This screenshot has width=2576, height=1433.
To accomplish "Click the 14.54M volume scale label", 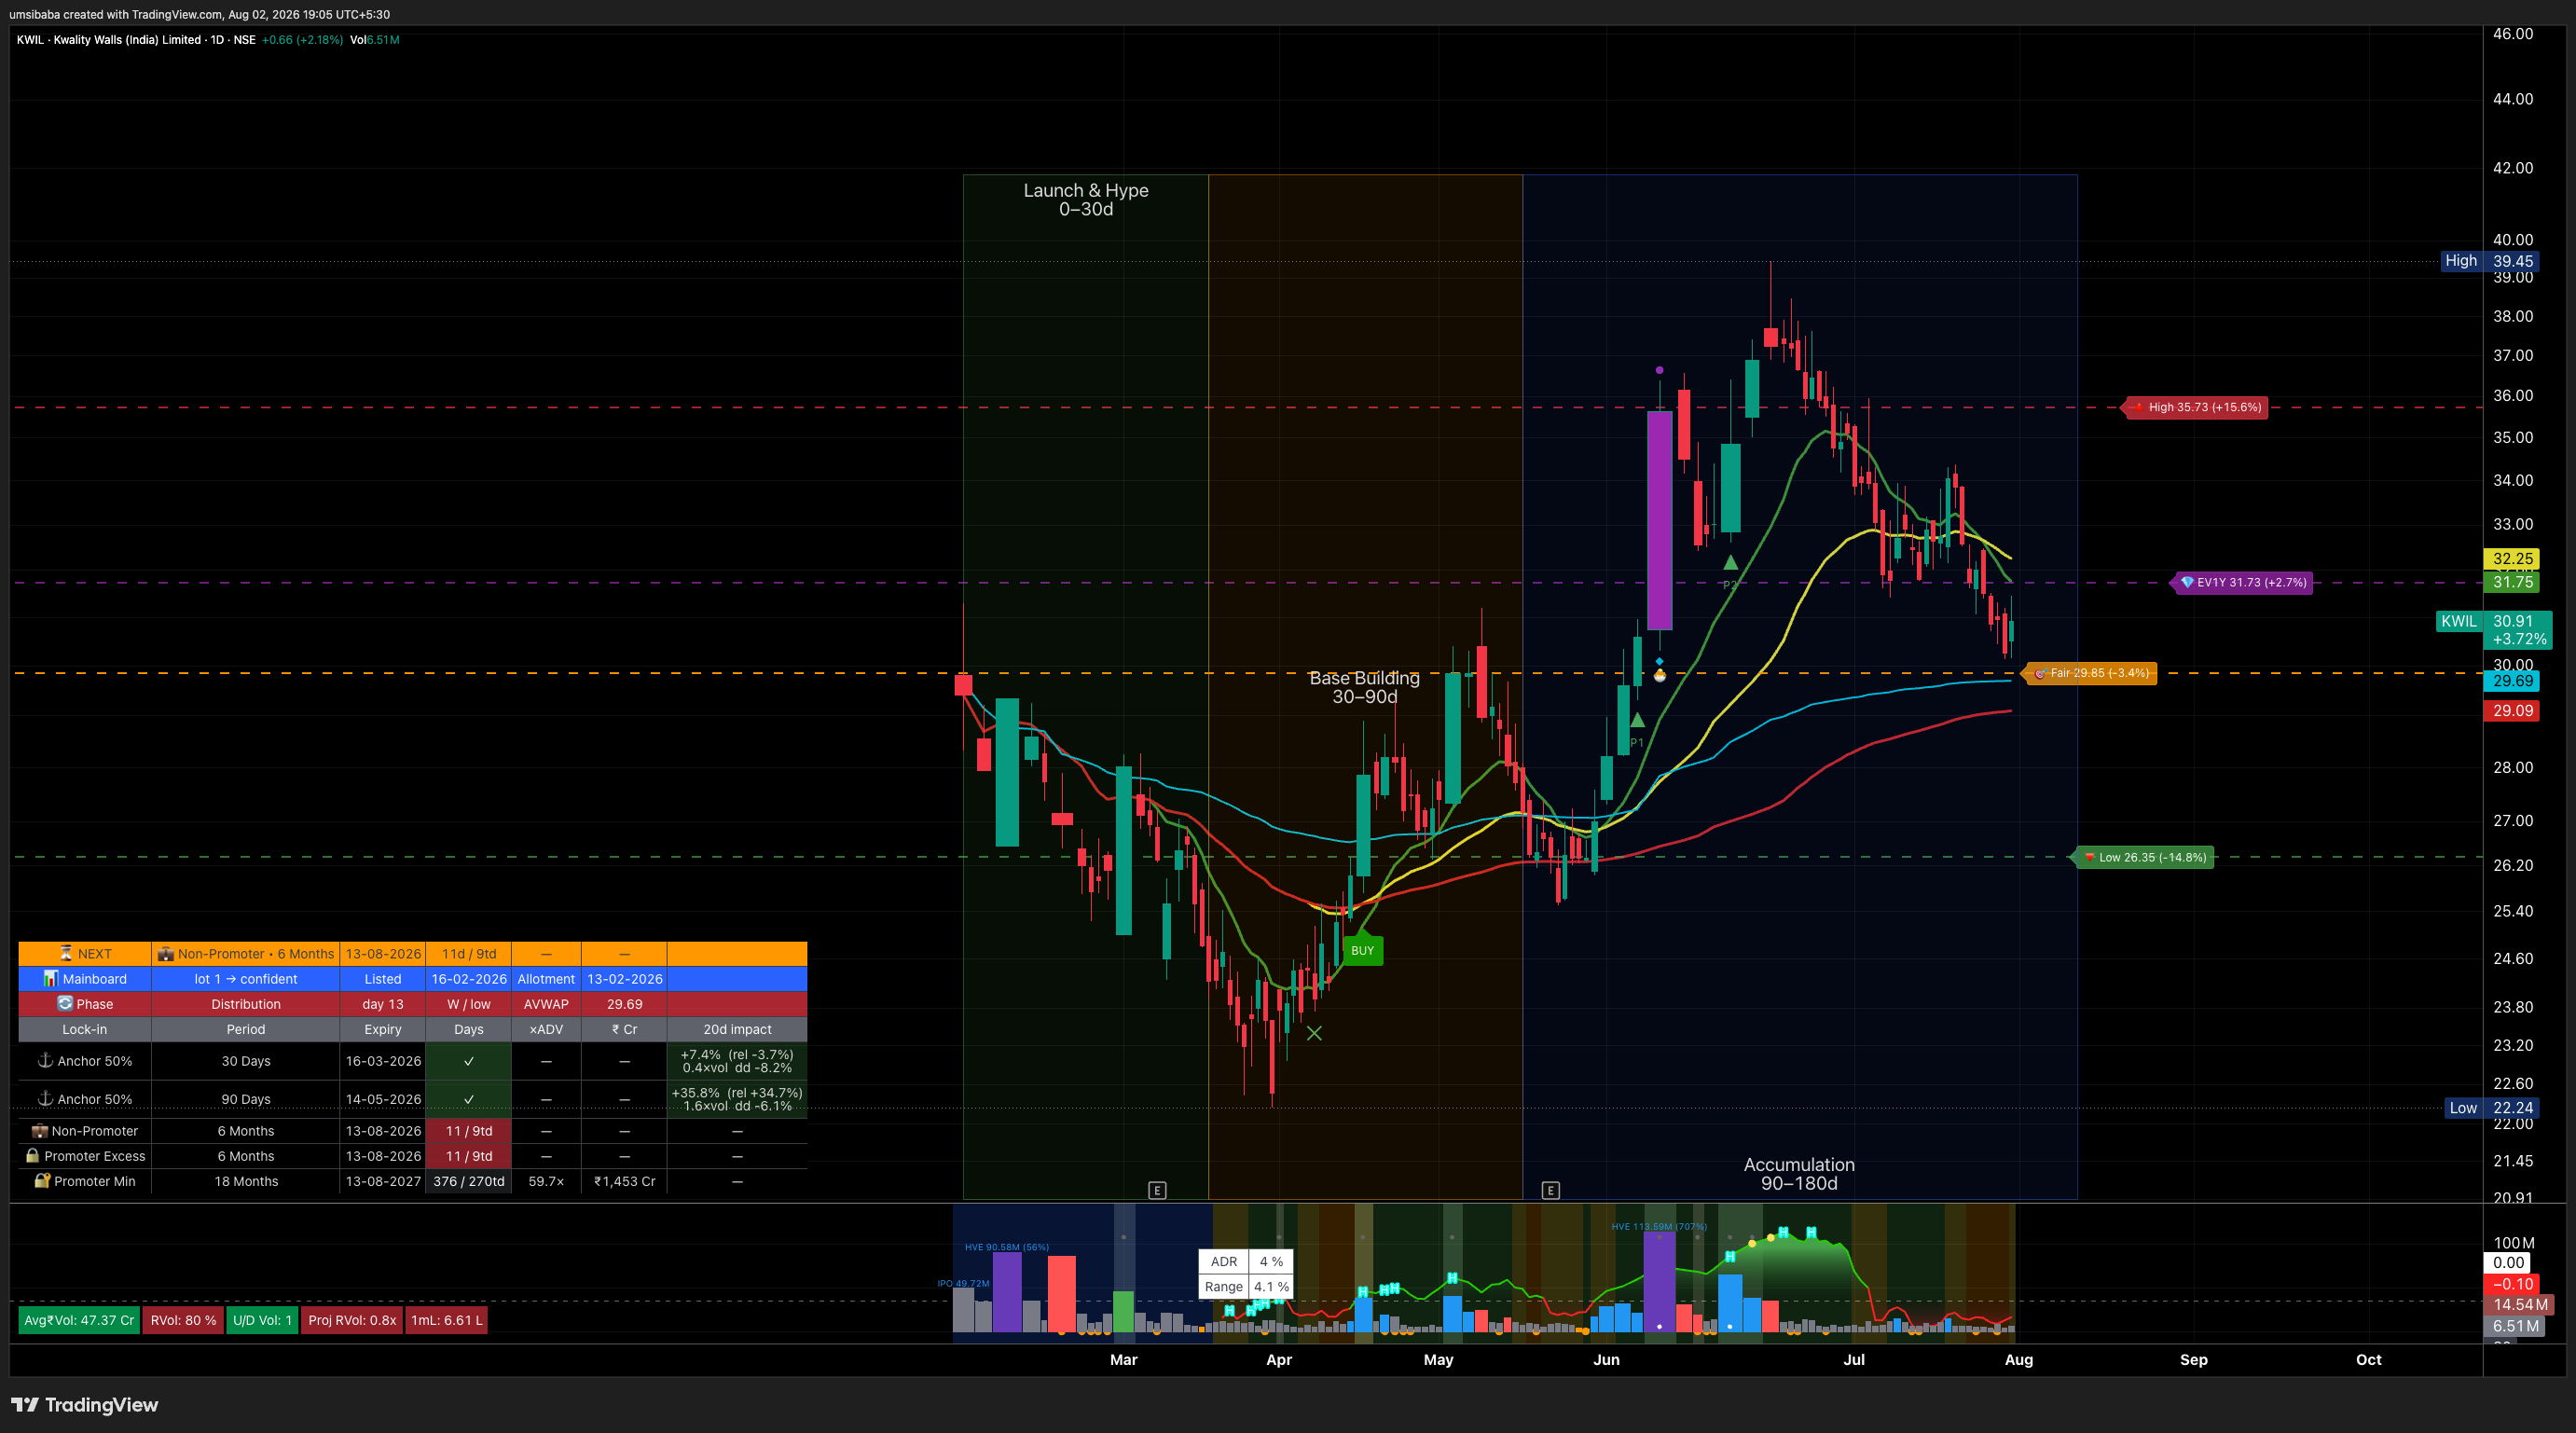I will pyautogui.click(x=2519, y=1304).
